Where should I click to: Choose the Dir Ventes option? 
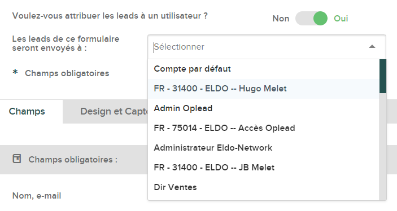264,187
